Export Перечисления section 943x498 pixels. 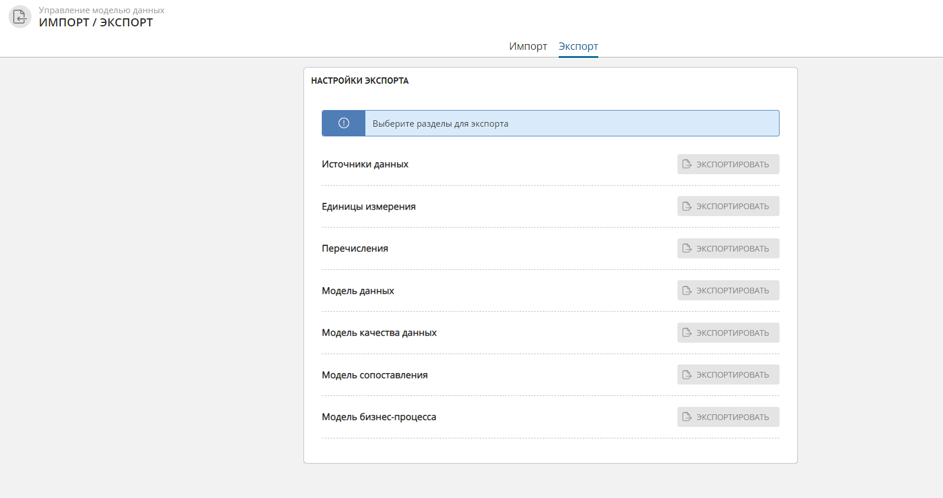click(x=728, y=249)
